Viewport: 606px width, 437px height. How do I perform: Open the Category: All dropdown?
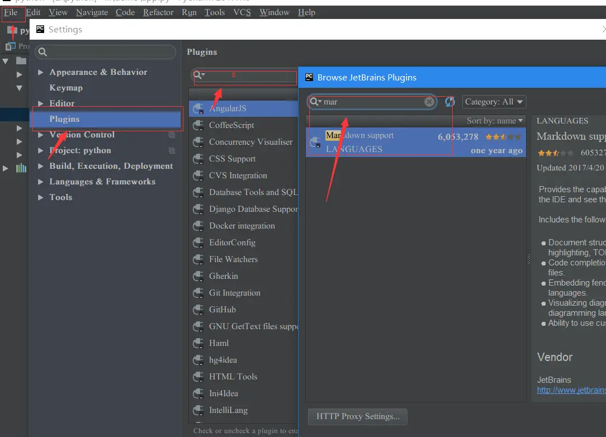494,102
